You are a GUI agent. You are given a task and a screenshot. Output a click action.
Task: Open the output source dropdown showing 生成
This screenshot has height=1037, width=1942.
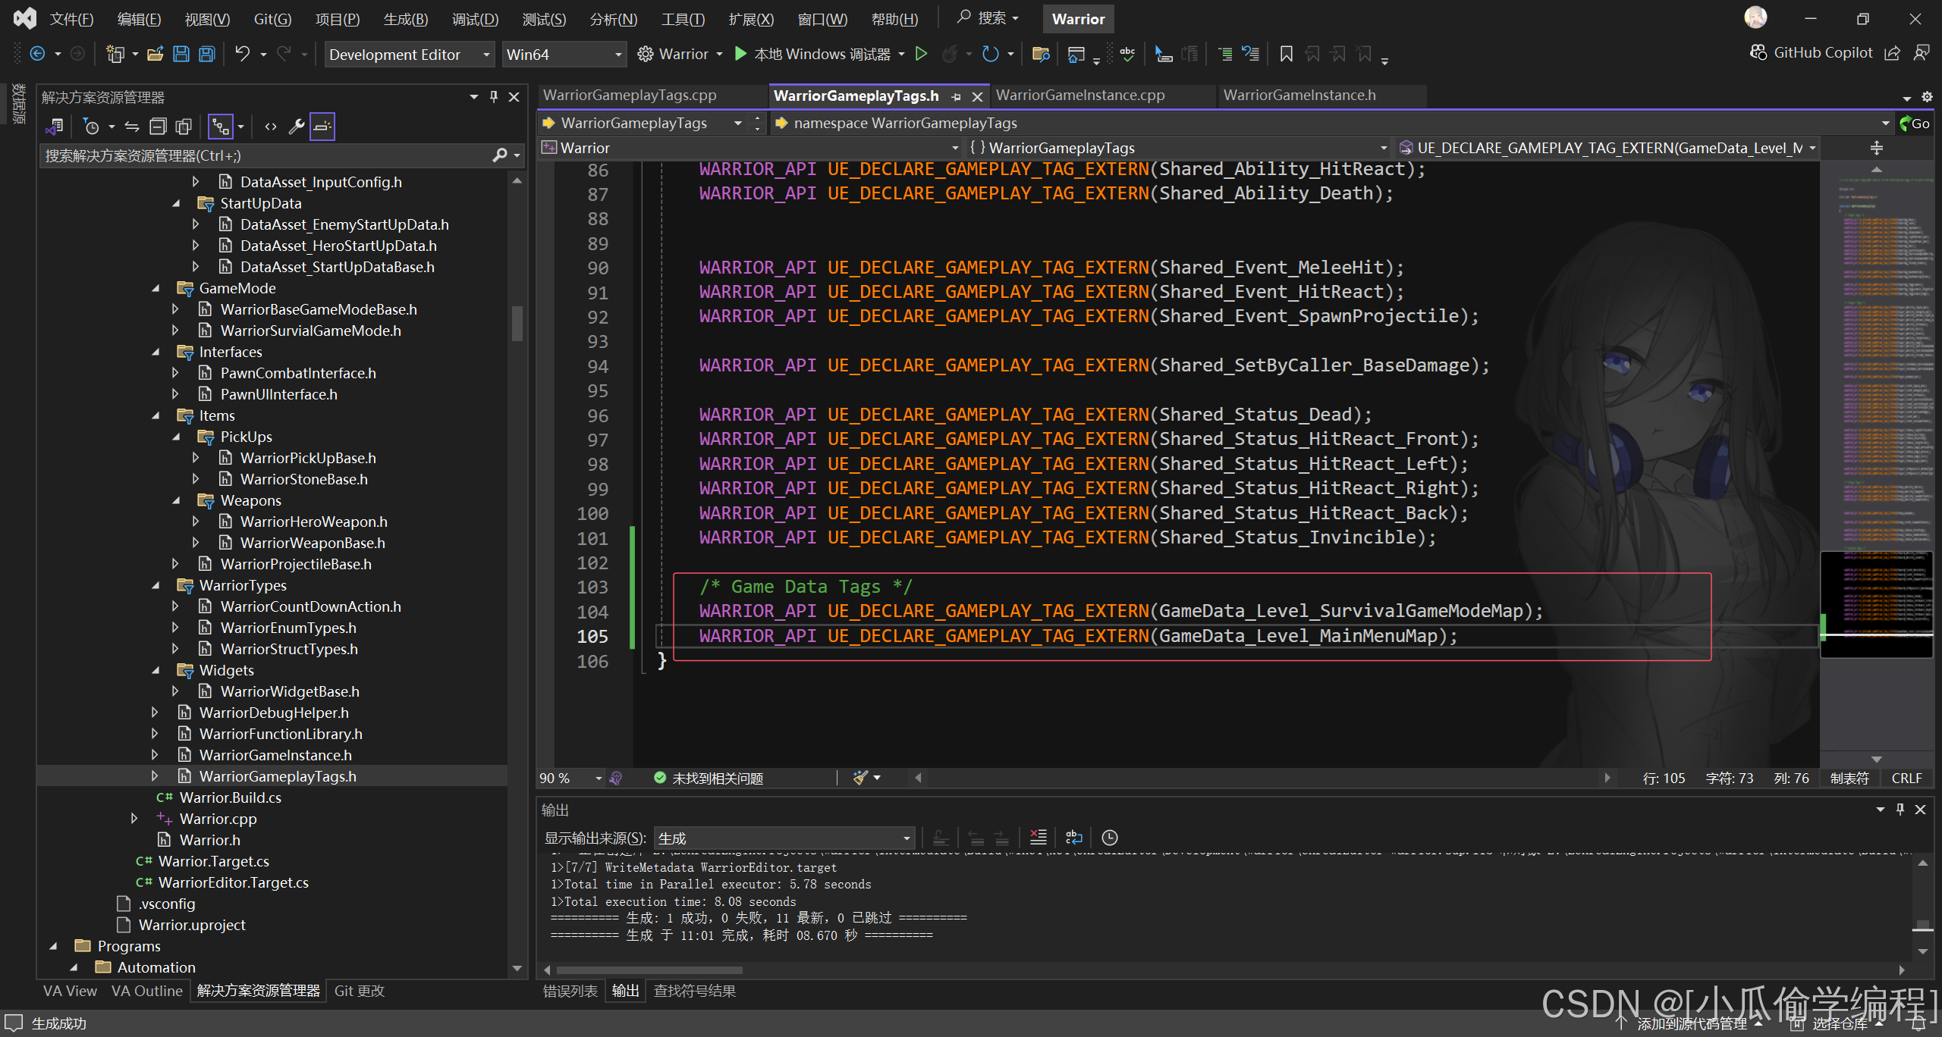tap(784, 838)
